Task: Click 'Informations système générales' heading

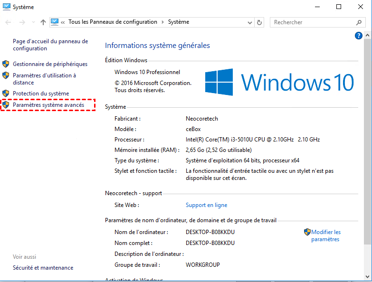Action: pyautogui.click(x=157, y=45)
